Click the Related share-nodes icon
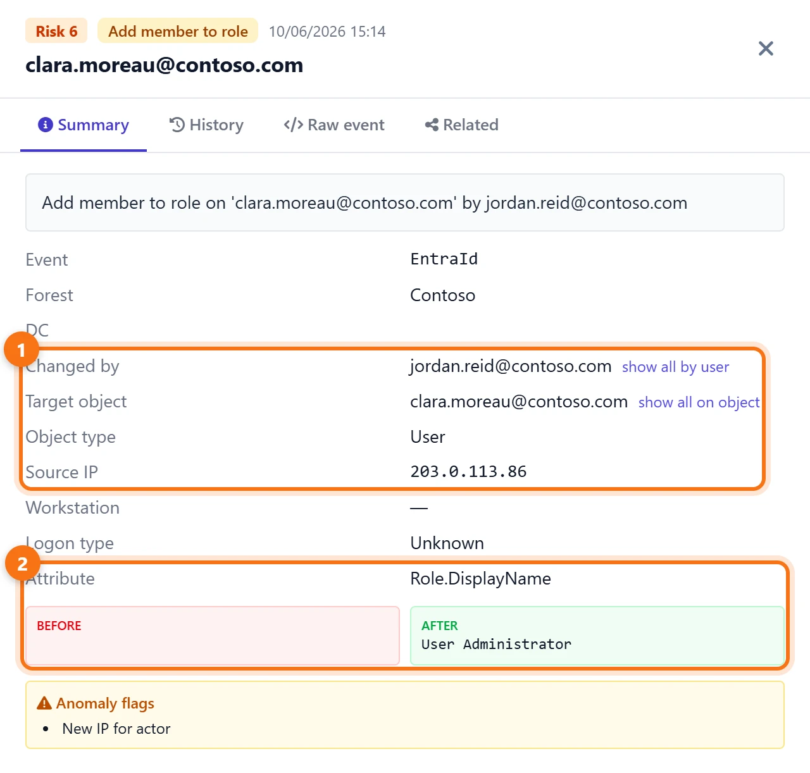810x773 pixels. 432,125
